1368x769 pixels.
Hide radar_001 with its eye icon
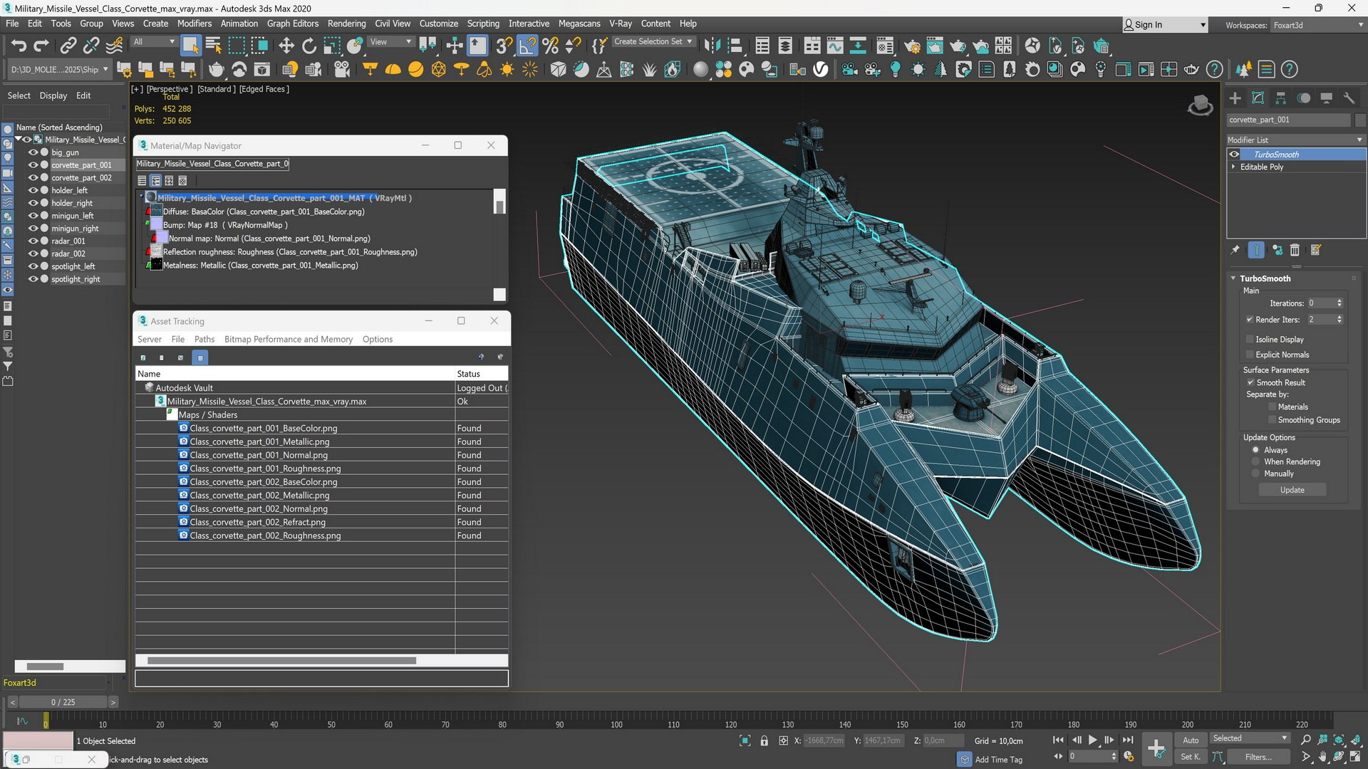click(x=33, y=241)
